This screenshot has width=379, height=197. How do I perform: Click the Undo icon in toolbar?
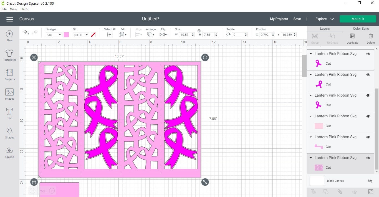coord(26,32)
